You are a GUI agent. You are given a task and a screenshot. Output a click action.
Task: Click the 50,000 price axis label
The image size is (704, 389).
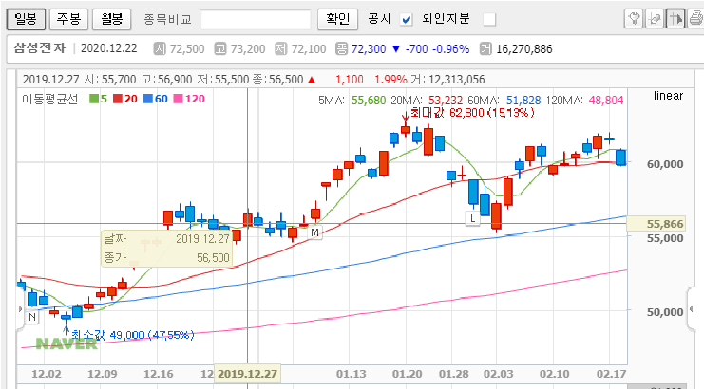click(665, 312)
